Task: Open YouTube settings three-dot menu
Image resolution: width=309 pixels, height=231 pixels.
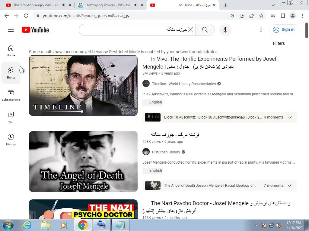Action: pyautogui.click(x=261, y=30)
